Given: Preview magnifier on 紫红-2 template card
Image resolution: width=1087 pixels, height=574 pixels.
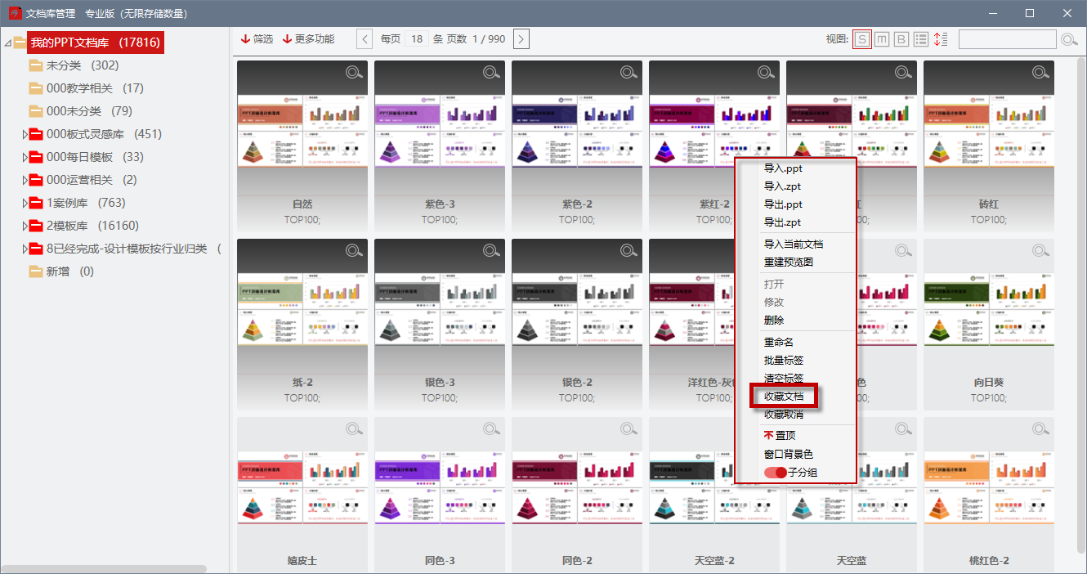Looking at the screenshot, I should [x=766, y=73].
